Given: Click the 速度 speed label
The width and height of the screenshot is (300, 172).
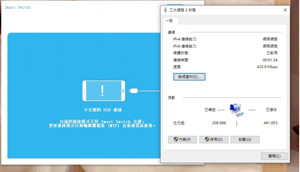Looking at the screenshot, I should coord(177,67).
